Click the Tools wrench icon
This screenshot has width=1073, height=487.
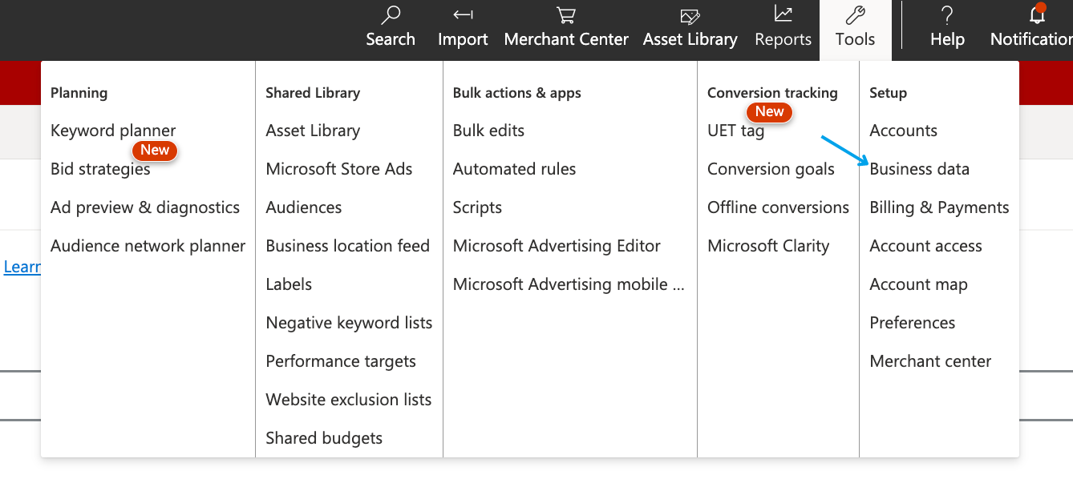click(x=855, y=14)
